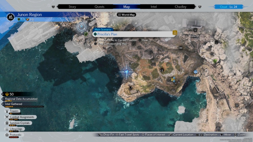
Task: Click the Regional Data Accumulated label
Action: pyautogui.click(x=21, y=99)
